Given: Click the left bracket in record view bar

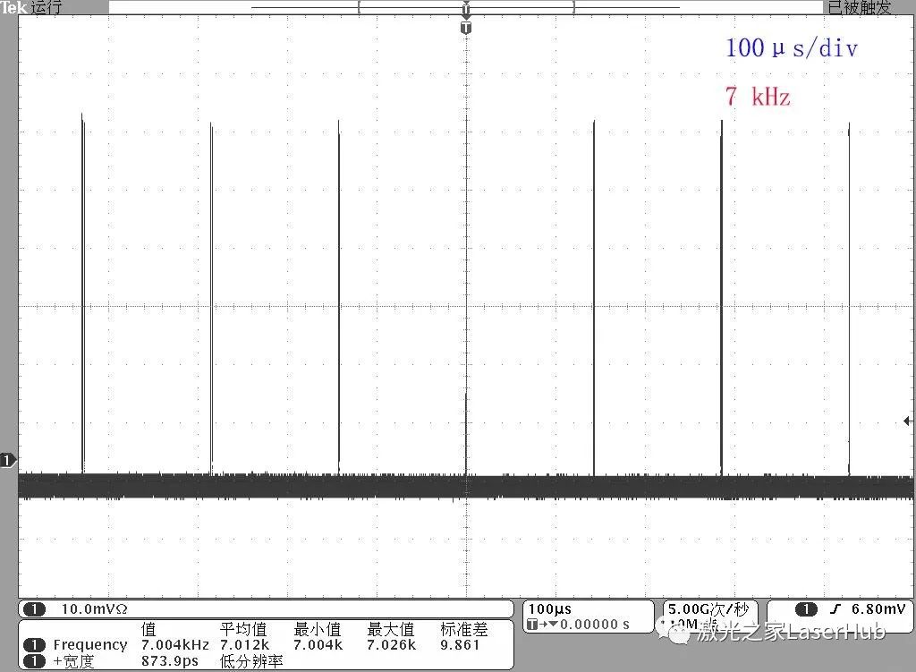Looking at the screenshot, I should click(x=359, y=8).
